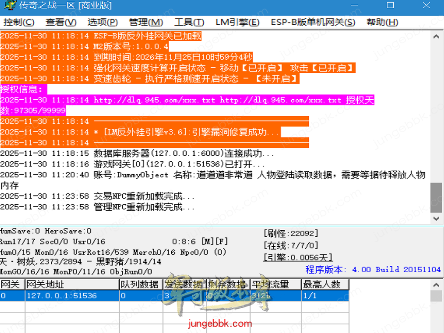Viewport: 444px width, 333px height.
Task: Click the log panel scrollbar thumb
Action: [x=437, y=197]
